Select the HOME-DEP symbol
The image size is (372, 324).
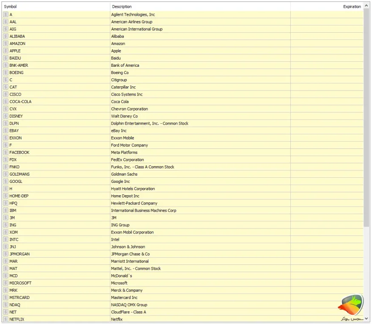coord(19,196)
